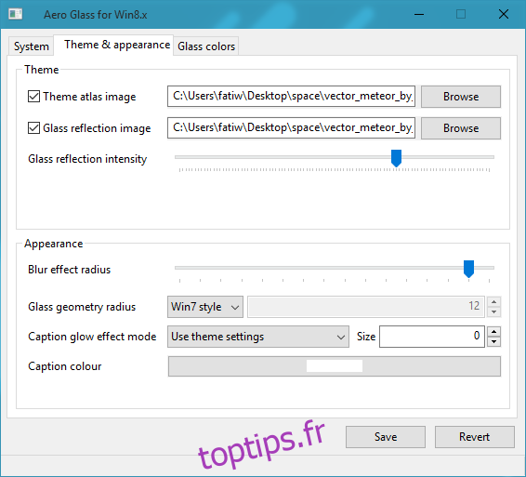Decrease the Glass geometry radius with down arrow
Viewport: 526px width, 477px height.
(493, 312)
